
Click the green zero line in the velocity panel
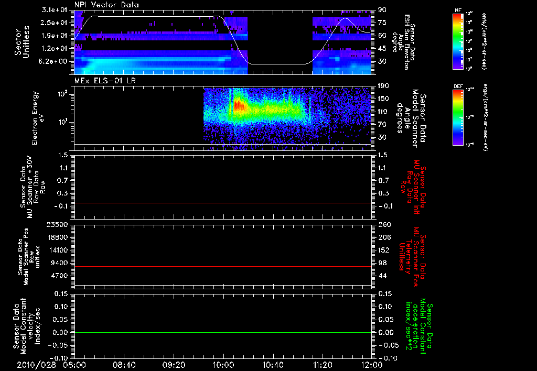[223, 332]
